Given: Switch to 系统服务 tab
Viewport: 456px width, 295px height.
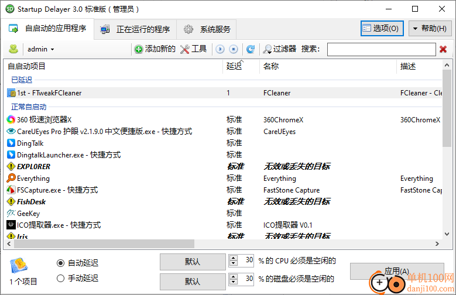Looking at the screenshot, I should pos(207,29).
